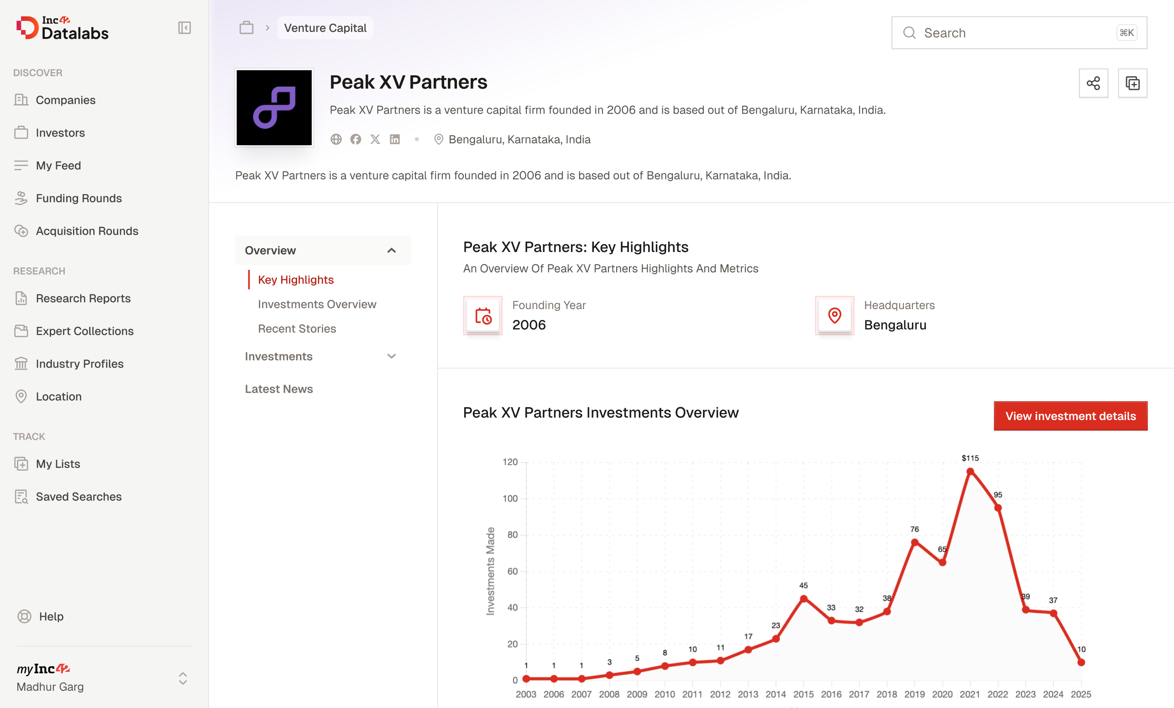1174x708 pixels.
Task: Open Research Reports in sidebar
Action: point(83,298)
